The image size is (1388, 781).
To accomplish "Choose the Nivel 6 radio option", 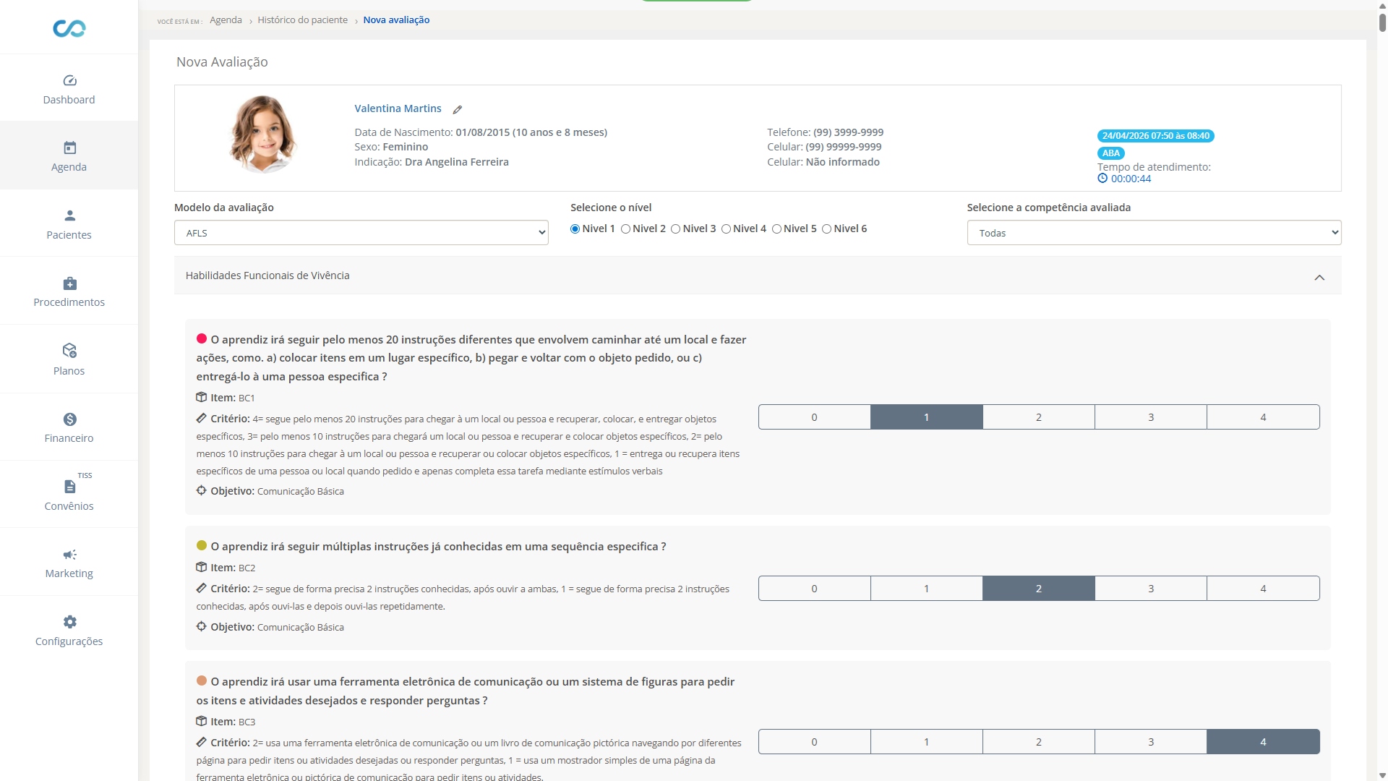I will (826, 229).
